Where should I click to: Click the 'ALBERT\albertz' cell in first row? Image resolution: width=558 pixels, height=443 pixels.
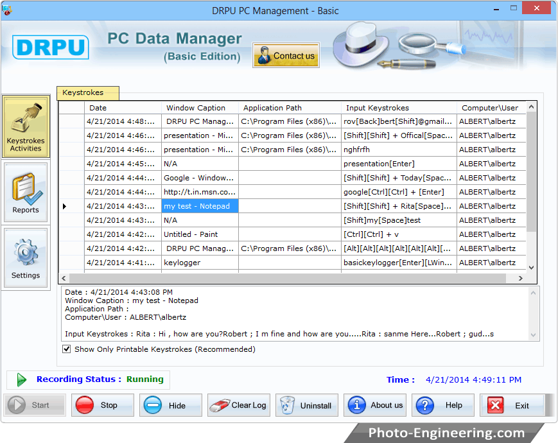click(x=491, y=121)
